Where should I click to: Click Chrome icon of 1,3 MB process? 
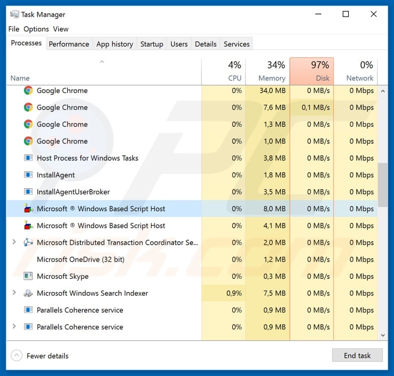point(28,124)
